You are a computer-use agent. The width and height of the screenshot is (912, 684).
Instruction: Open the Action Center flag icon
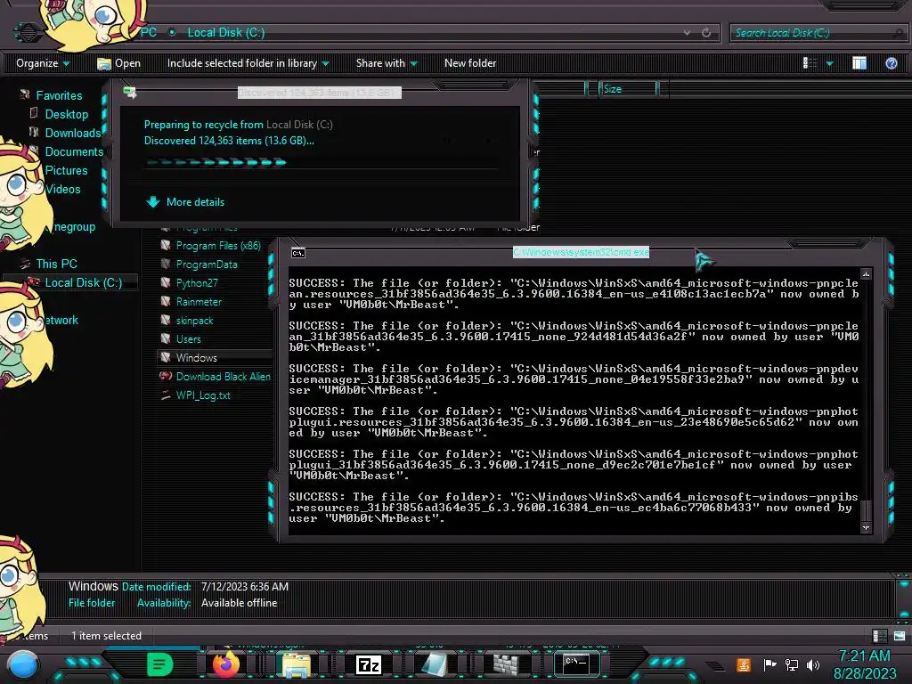(x=769, y=664)
